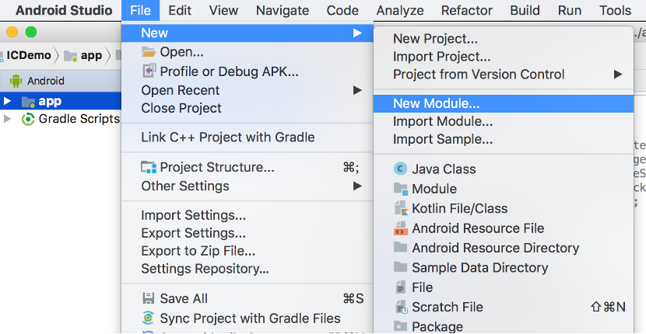646x334 pixels.
Task: Choose Import Settings...
Action: [x=194, y=215]
